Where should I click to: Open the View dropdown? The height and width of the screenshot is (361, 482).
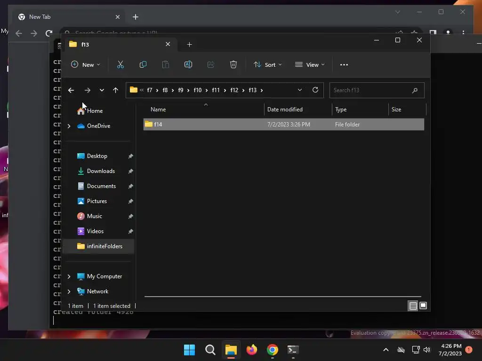[310, 65]
